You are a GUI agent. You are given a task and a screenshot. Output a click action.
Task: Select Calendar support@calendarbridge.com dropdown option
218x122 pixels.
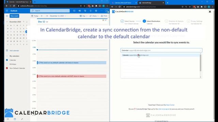pyautogui.click(x=160, y=55)
